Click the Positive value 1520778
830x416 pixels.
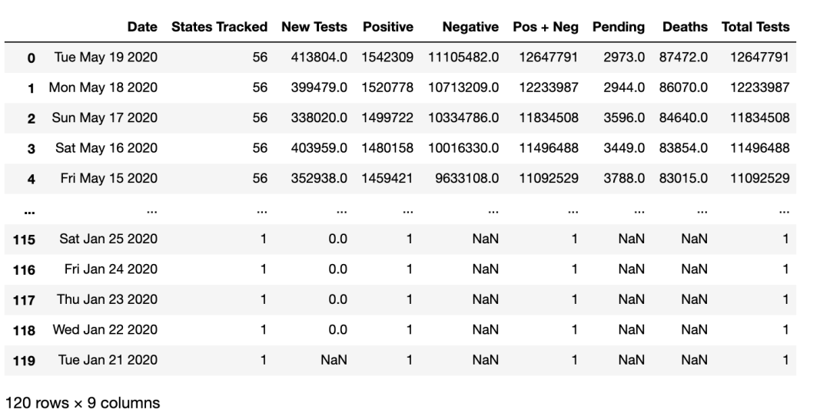pos(390,89)
